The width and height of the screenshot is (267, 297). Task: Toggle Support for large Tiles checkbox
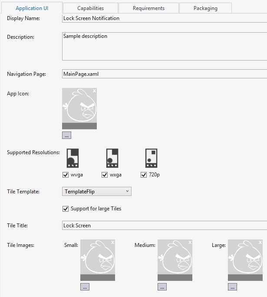(66, 209)
